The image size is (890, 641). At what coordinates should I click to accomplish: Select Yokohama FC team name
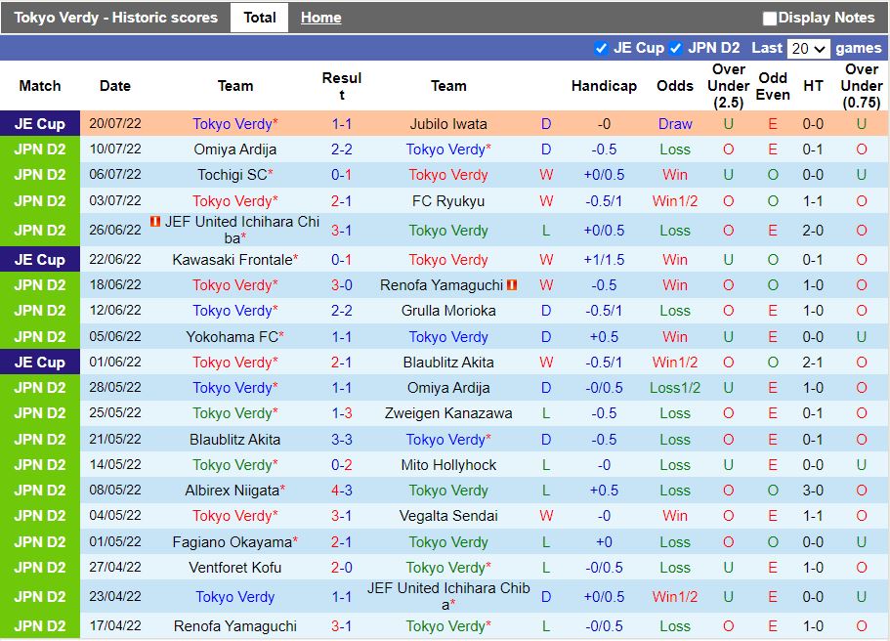tap(233, 337)
